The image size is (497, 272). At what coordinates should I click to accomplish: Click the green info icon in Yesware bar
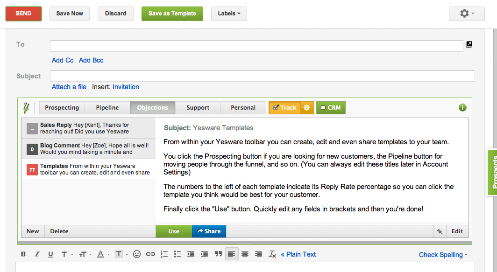click(x=462, y=108)
